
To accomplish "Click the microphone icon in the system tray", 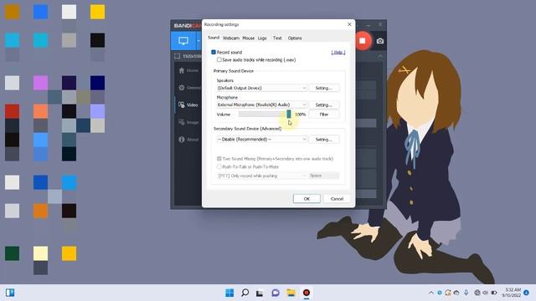I will coord(466,293).
